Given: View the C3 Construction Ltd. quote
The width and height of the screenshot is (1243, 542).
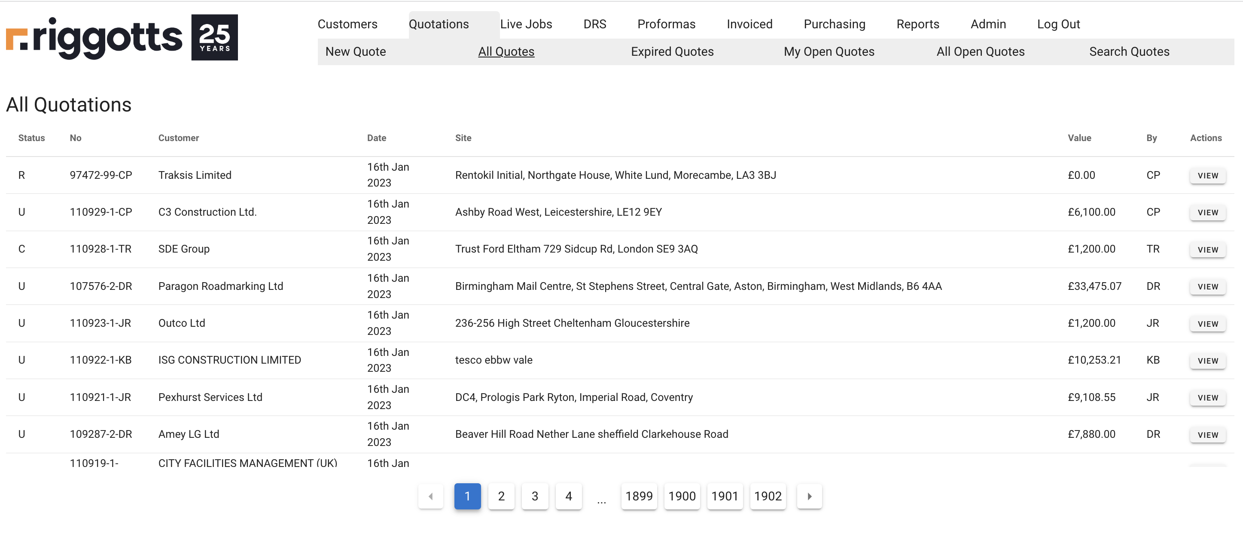Looking at the screenshot, I should coord(1207,212).
